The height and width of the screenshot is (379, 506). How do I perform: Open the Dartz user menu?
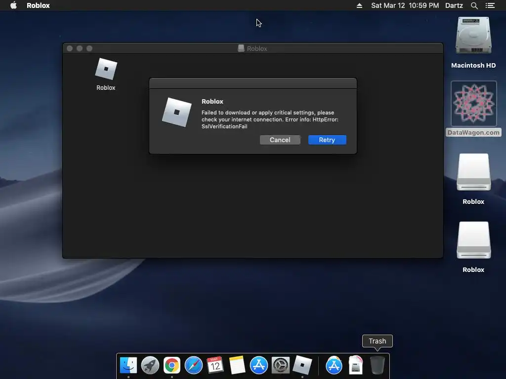[x=454, y=5]
